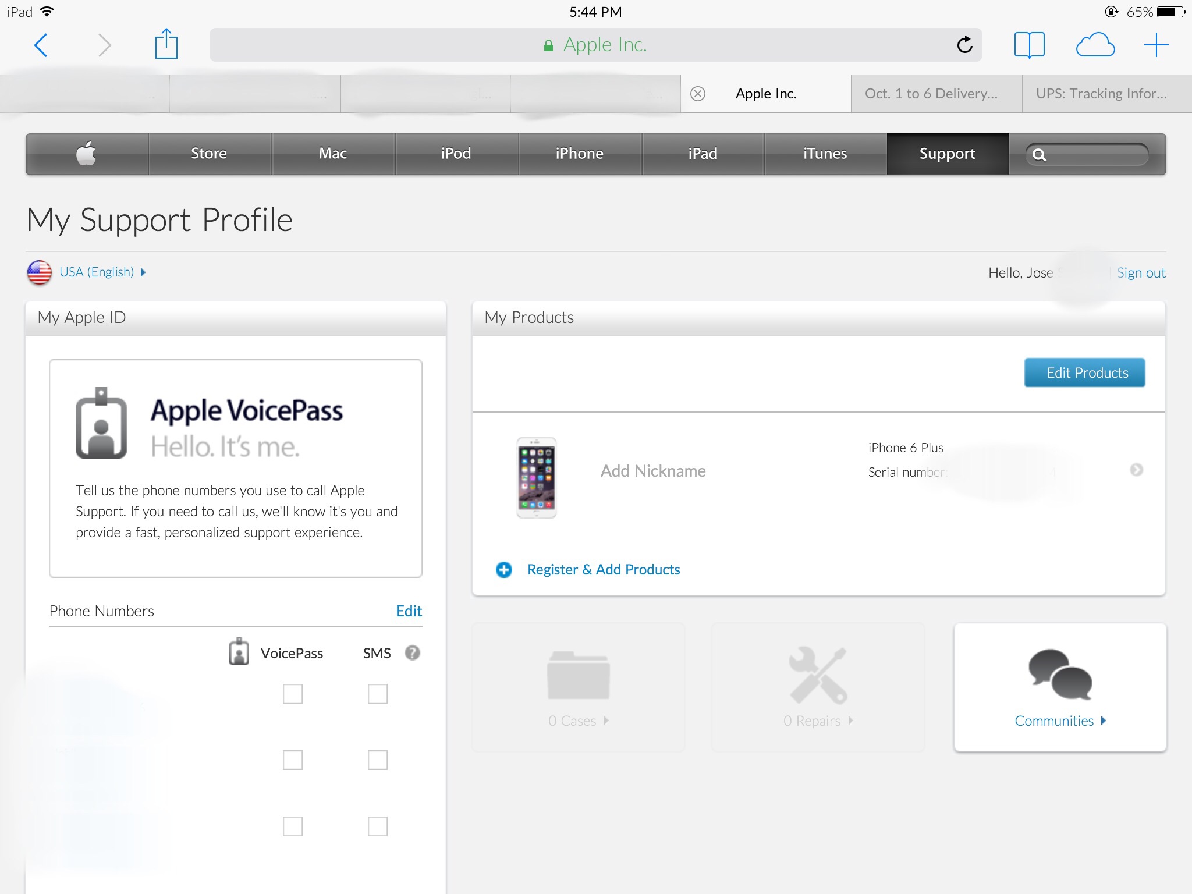This screenshot has height=894, width=1192.
Task: Check first row SMS checkbox
Action: point(378,694)
